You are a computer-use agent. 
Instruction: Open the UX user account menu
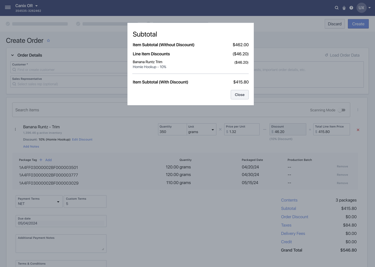(x=363, y=8)
